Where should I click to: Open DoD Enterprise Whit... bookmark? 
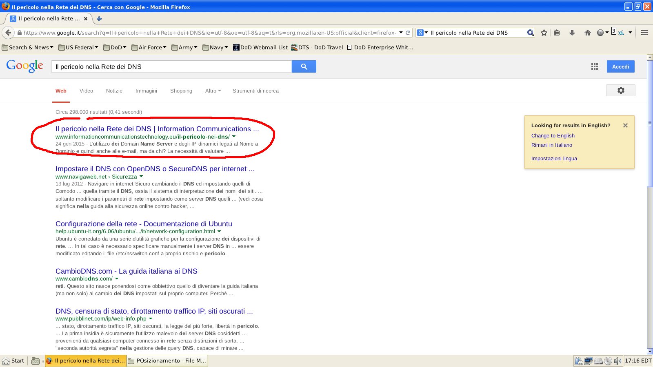point(380,47)
